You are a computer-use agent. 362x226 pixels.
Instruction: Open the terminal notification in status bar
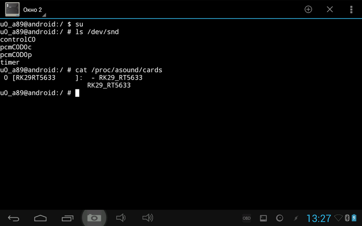pos(263,218)
